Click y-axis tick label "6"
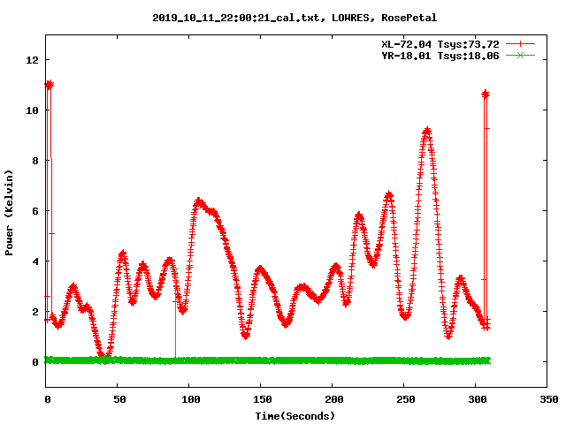The width and height of the screenshot is (566, 424). [x=35, y=211]
